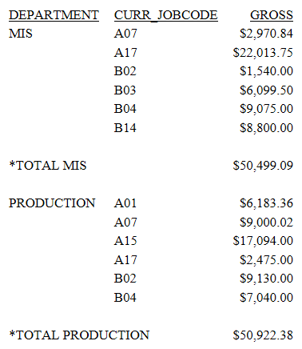
Task: Select job code A01 under PRODUCTION
Action: point(125,203)
